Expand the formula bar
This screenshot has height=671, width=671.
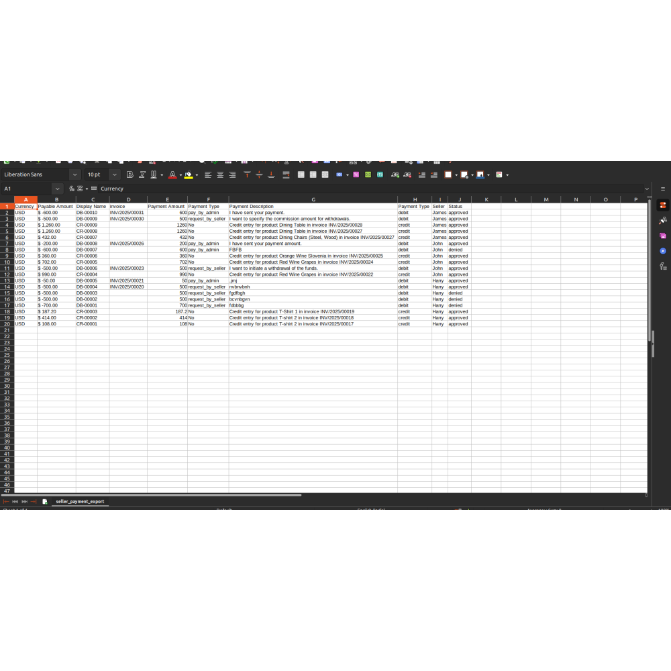pos(647,189)
